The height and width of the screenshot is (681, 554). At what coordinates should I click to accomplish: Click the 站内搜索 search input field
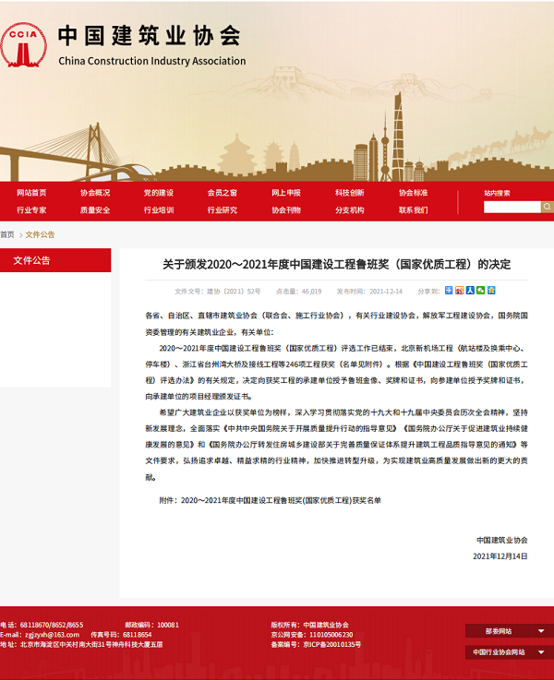tap(511, 208)
